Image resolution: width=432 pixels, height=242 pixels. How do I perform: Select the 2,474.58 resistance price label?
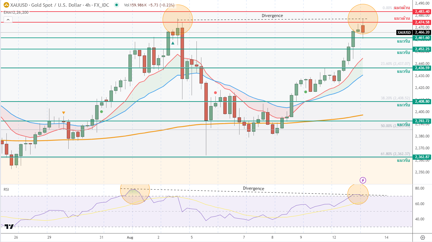pyautogui.click(x=422, y=22)
